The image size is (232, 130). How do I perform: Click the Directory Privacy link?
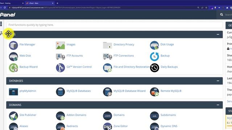(124, 44)
